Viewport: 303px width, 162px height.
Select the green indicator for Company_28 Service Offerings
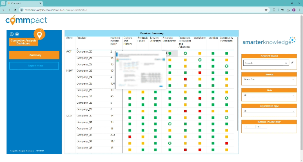coord(155,105)
